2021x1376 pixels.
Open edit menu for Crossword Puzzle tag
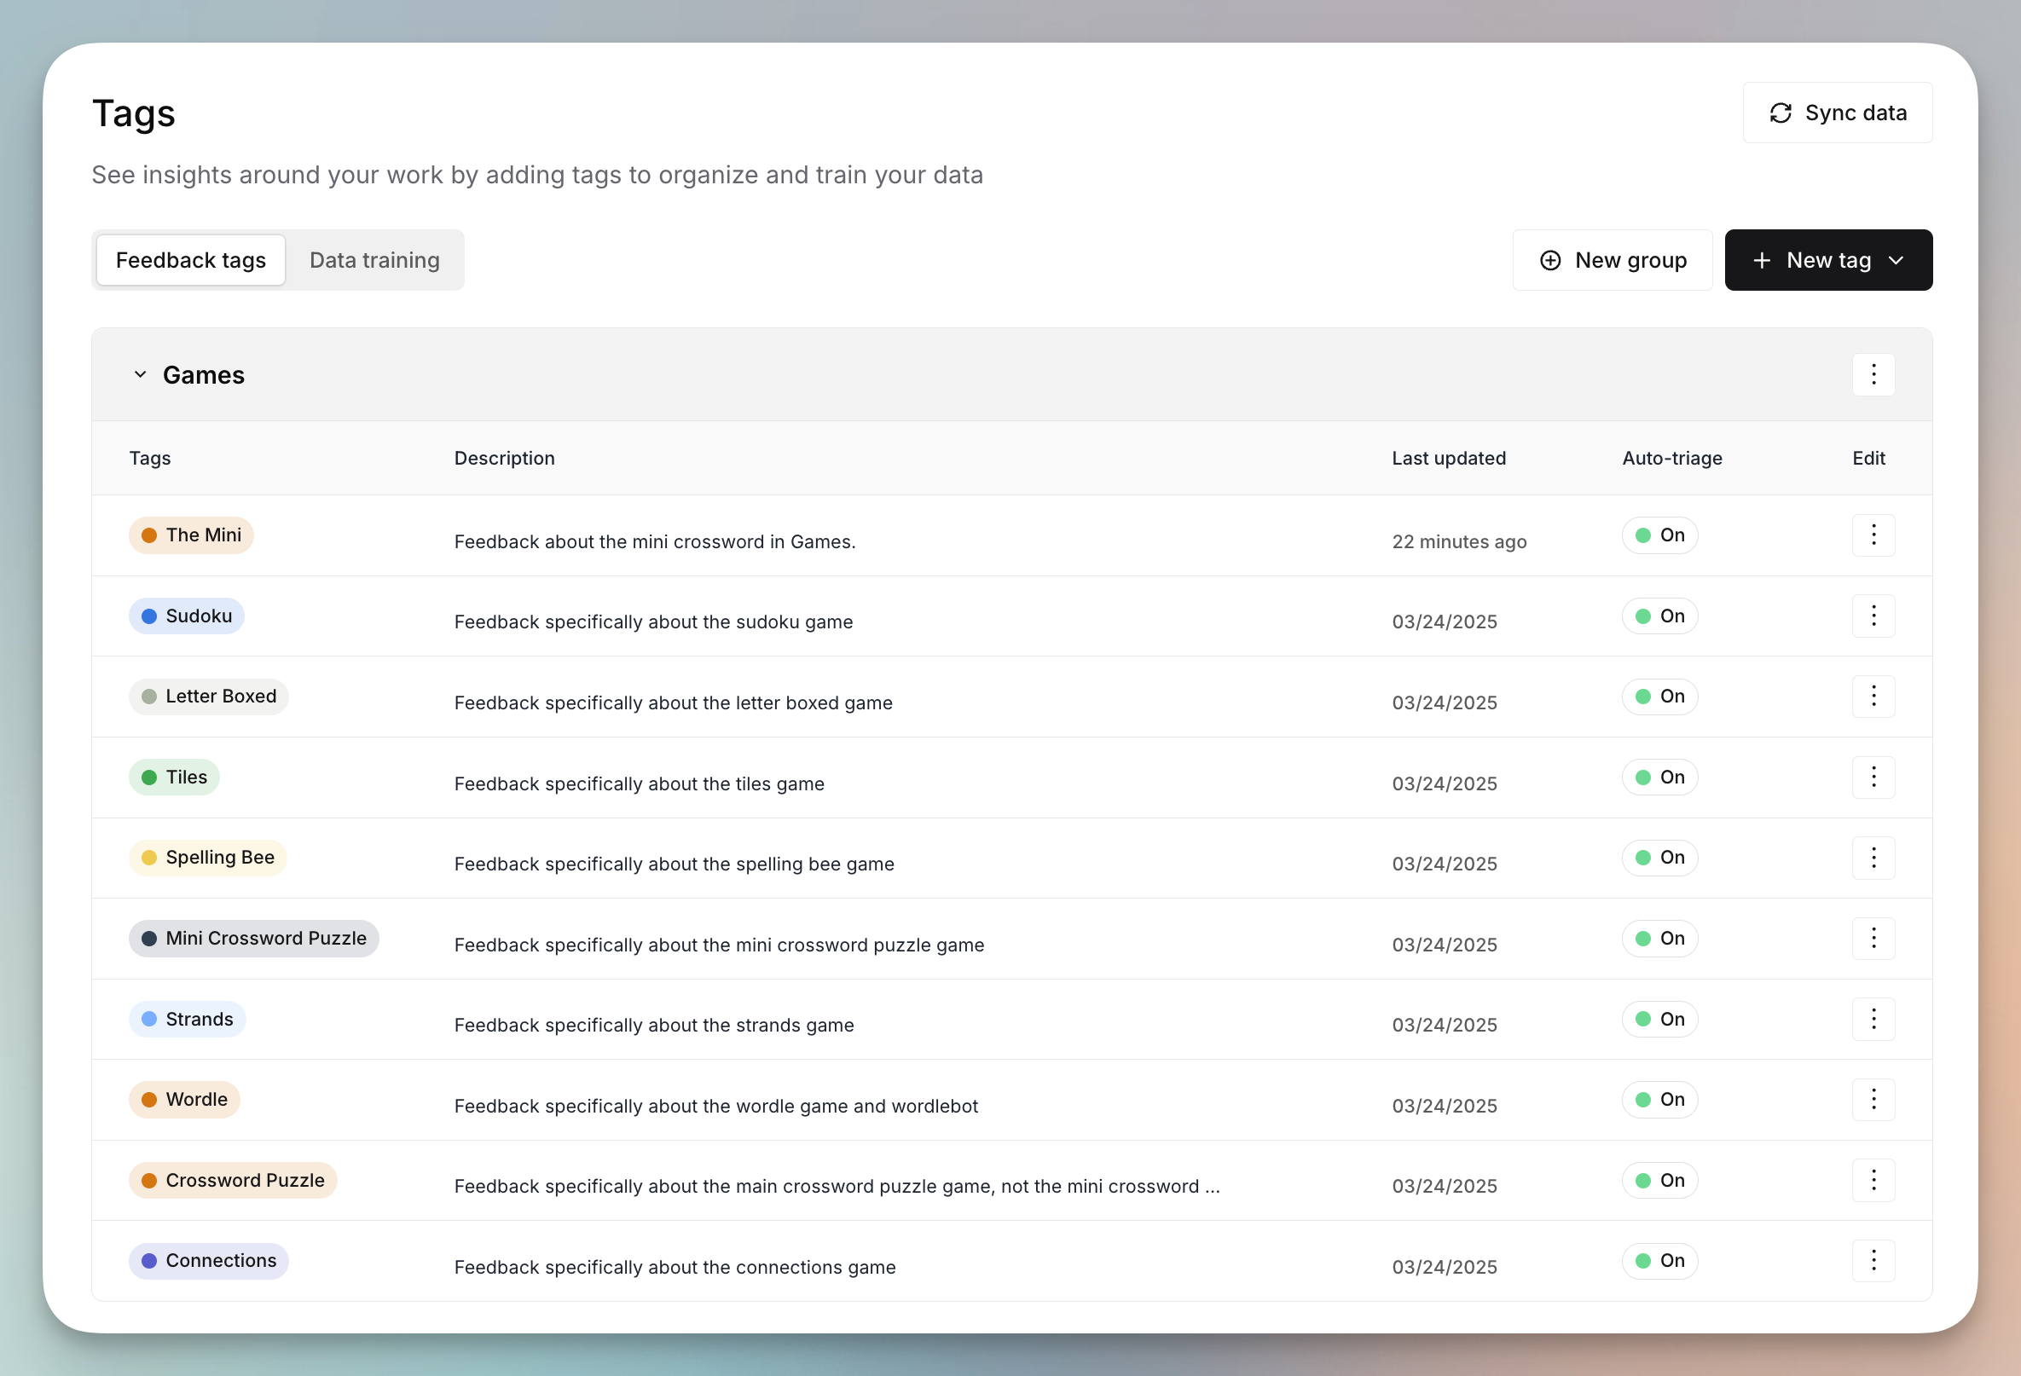pos(1873,1181)
